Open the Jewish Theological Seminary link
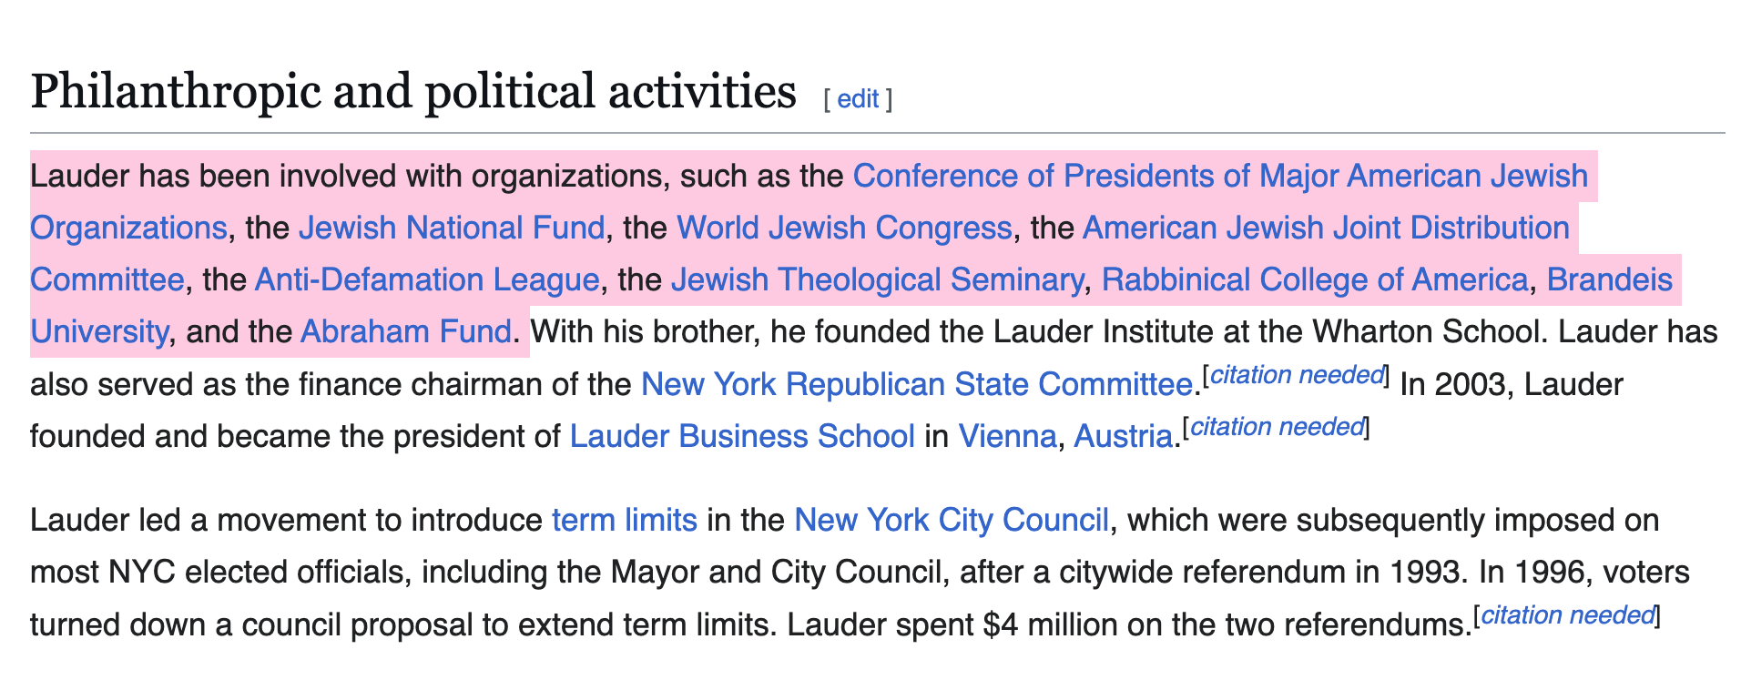1741x690 pixels. pyautogui.click(x=876, y=279)
